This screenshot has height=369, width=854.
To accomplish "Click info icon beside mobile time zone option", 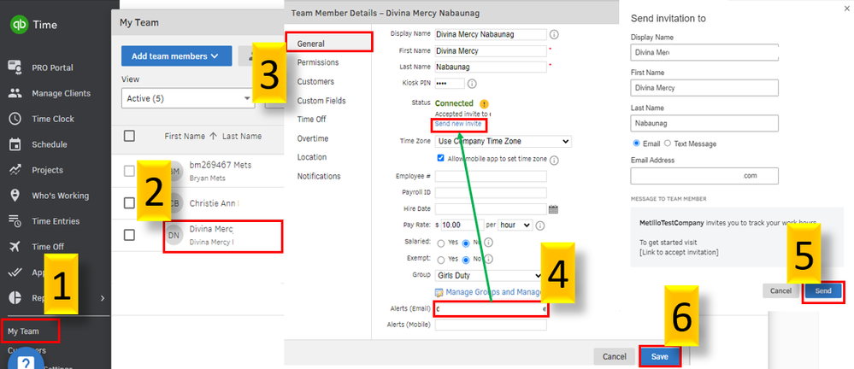I will [x=554, y=160].
